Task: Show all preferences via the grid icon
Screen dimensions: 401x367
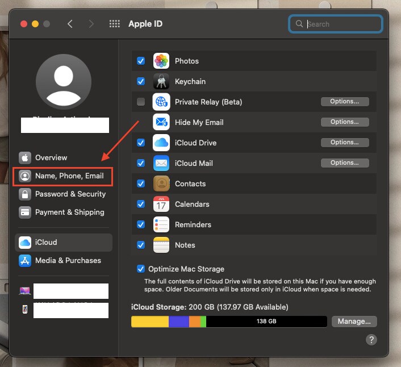Action: tap(115, 24)
